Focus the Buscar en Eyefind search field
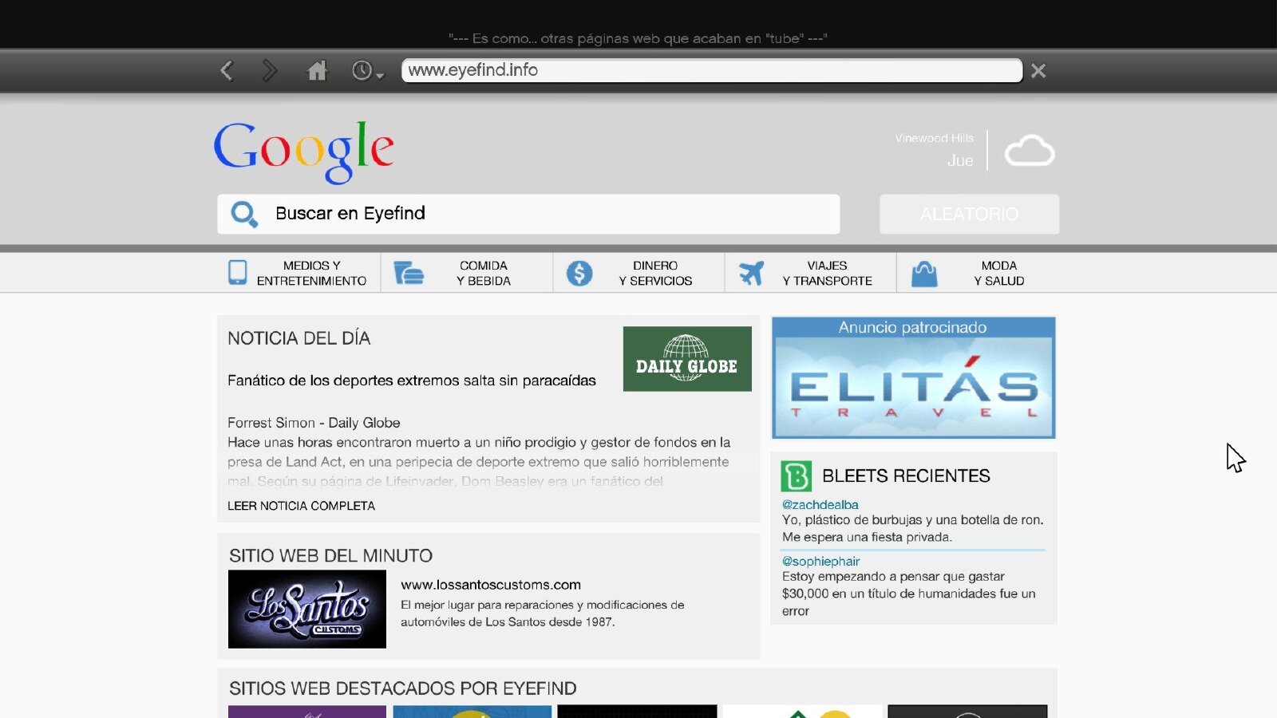The width and height of the screenshot is (1277, 718). click(x=551, y=214)
